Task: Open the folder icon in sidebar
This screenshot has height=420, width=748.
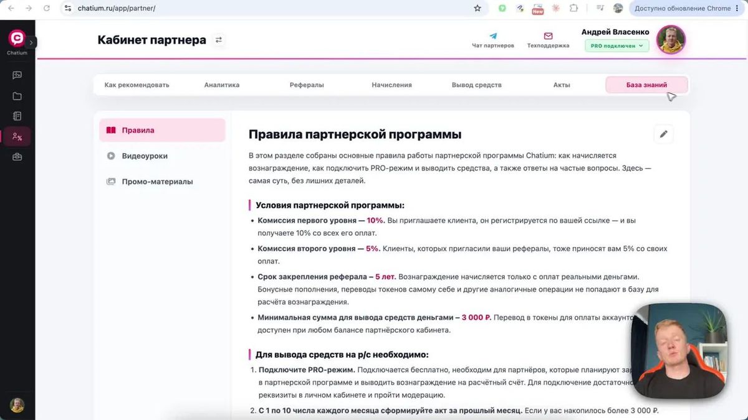Action: [x=17, y=96]
